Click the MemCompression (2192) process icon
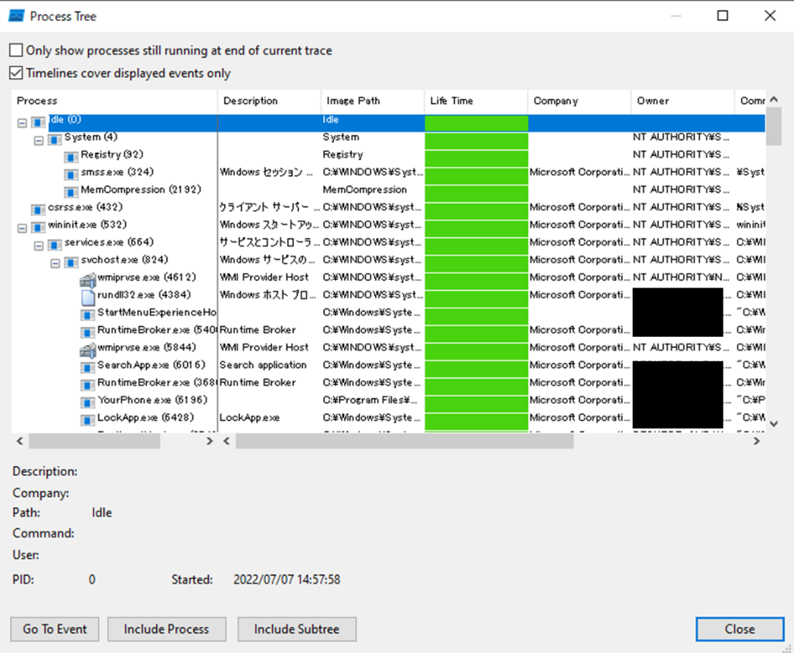The height and width of the screenshot is (653, 794). click(71, 190)
